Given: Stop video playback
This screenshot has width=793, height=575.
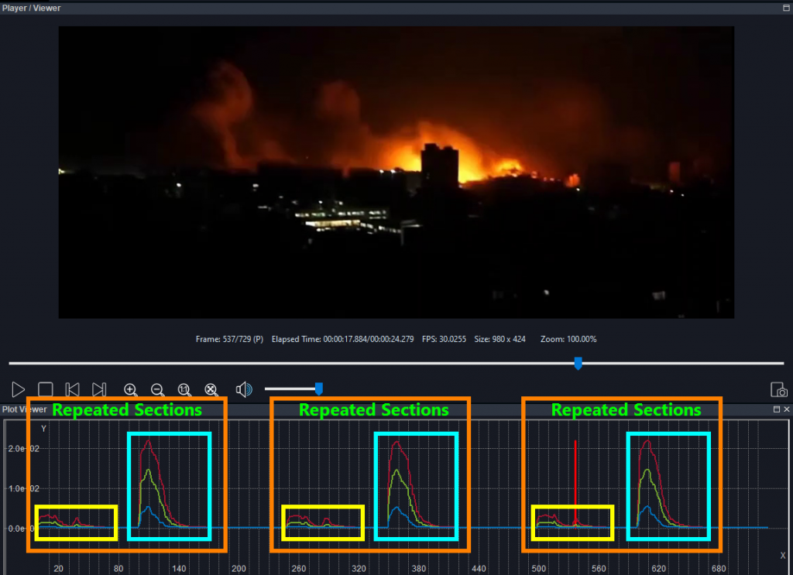Looking at the screenshot, I should (x=46, y=389).
